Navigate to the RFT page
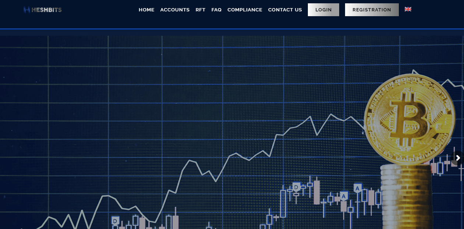The image size is (464, 229). [x=200, y=10]
